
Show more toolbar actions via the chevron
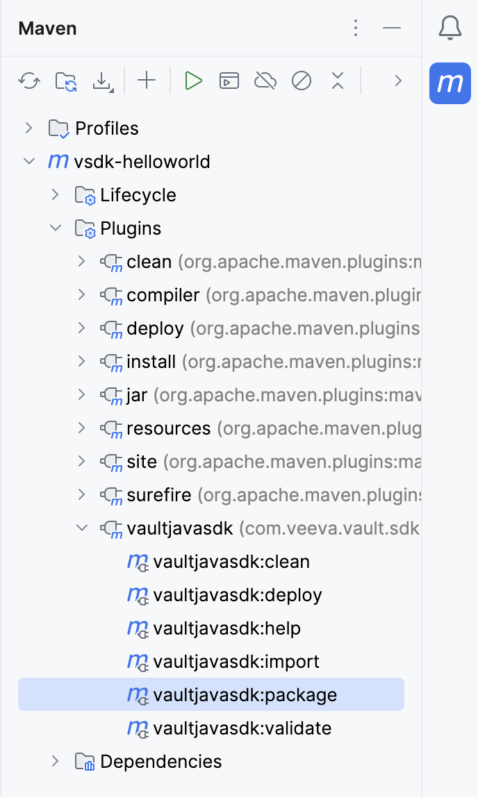[x=397, y=81]
